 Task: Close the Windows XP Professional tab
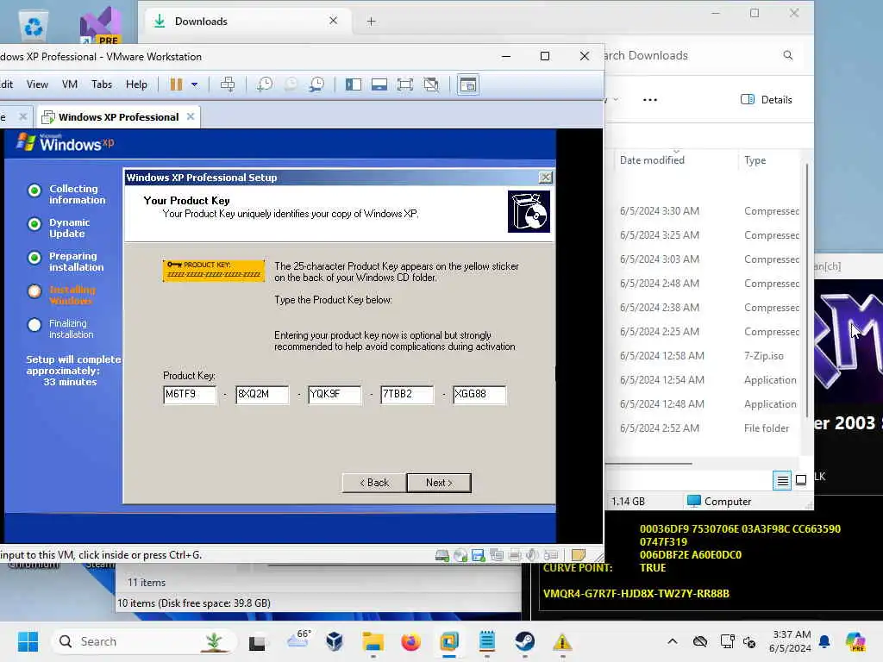click(x=191, y=116)
